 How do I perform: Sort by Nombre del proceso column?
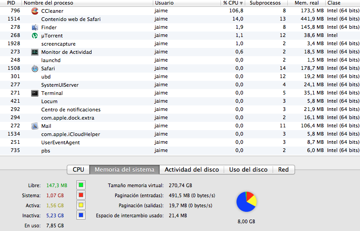tap(87, 3)
